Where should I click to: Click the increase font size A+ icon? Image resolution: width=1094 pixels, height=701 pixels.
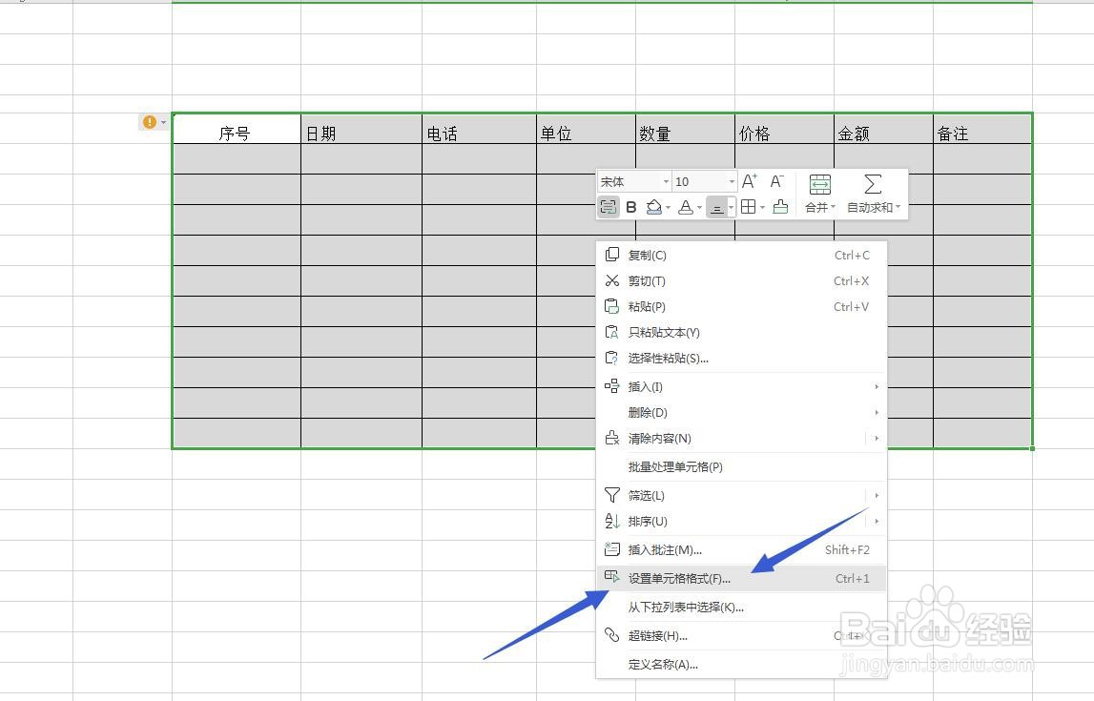click(x=750, y=179)
